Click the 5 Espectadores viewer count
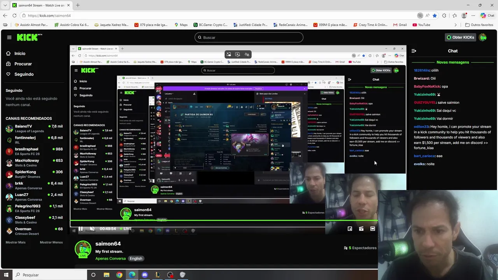Viewport: 498px width, 280px height. (x=360, y=248)
